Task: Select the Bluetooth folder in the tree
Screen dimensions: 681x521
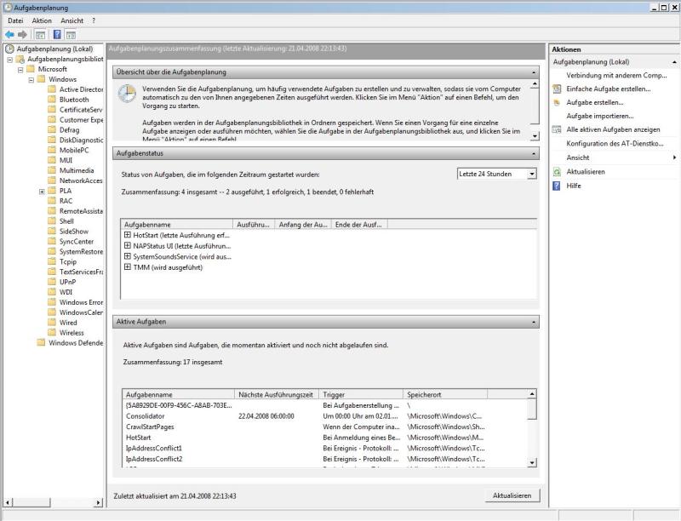Action: pos(73,100)
